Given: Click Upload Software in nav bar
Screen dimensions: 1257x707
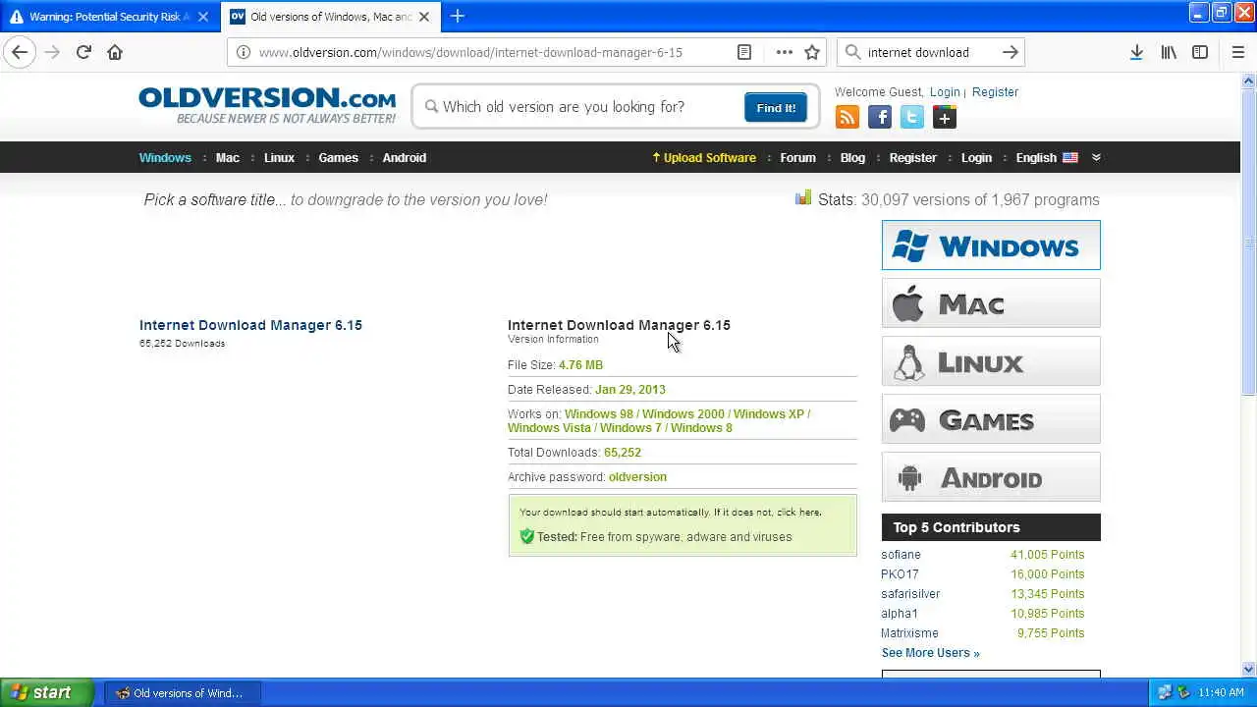Looking at the screenshot, I should click(704, 157).
